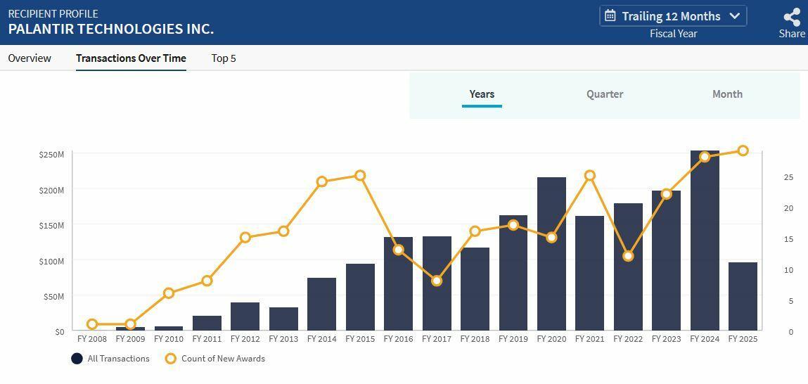Screen dimensions: 808x384
Task: Click the FY 2020 transactions bar
Action: [551, 253]
